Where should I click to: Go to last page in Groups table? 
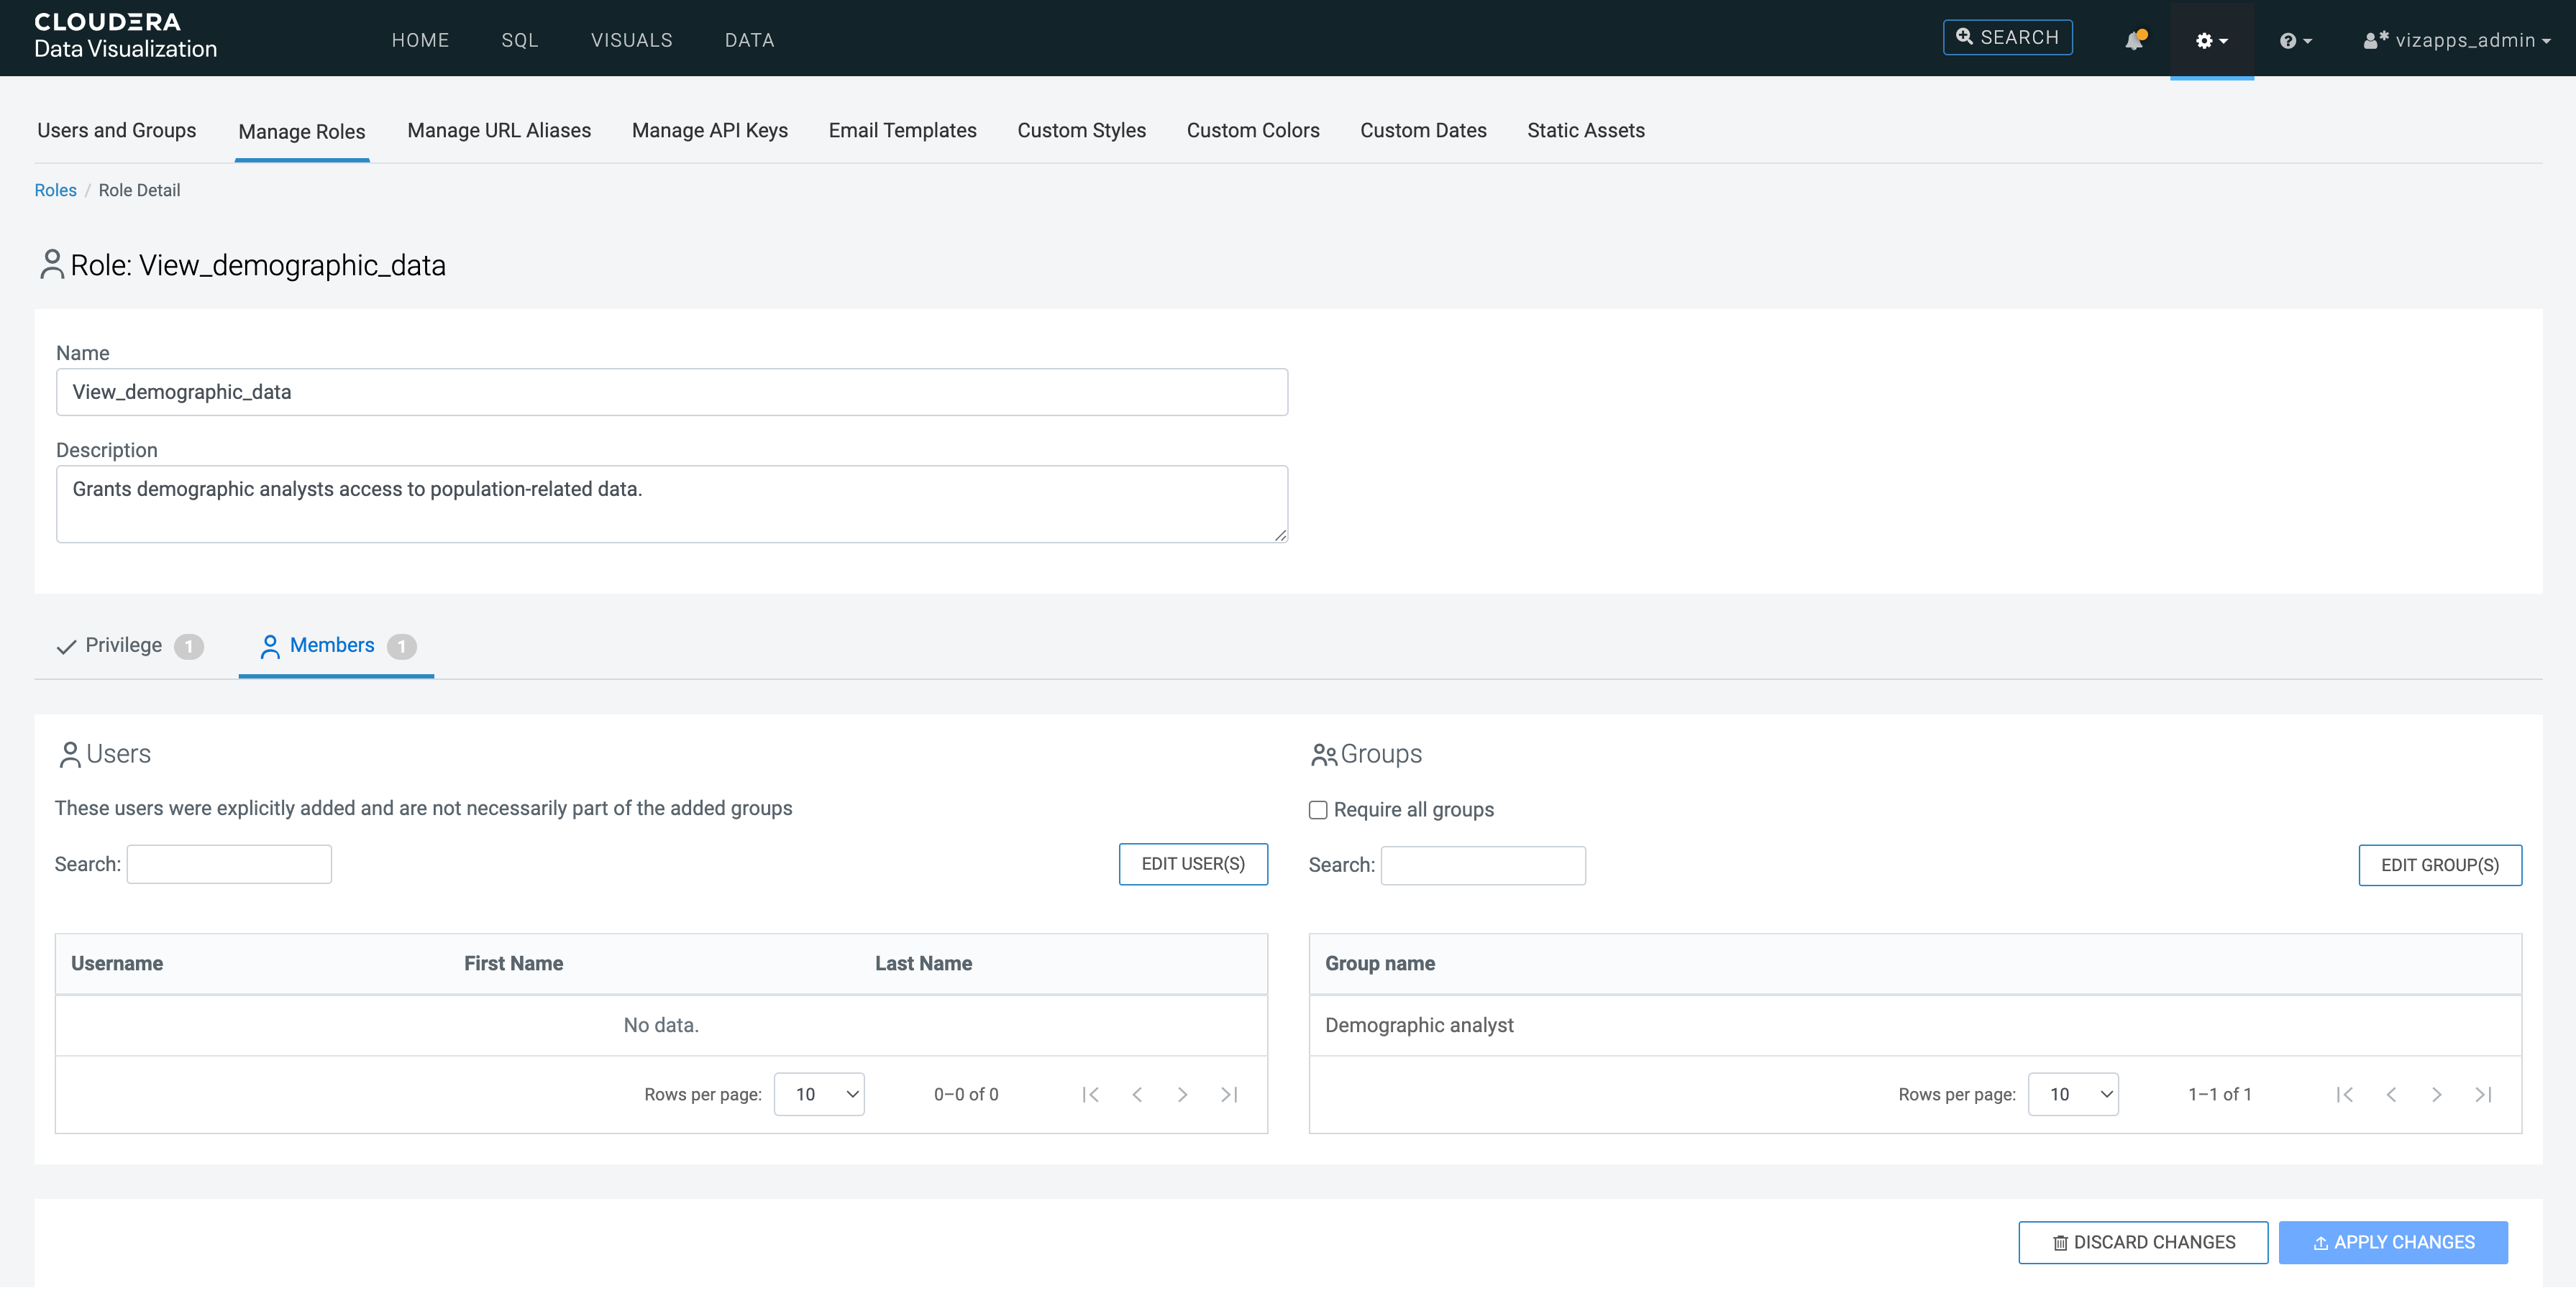click(x=2482, y=1094)
